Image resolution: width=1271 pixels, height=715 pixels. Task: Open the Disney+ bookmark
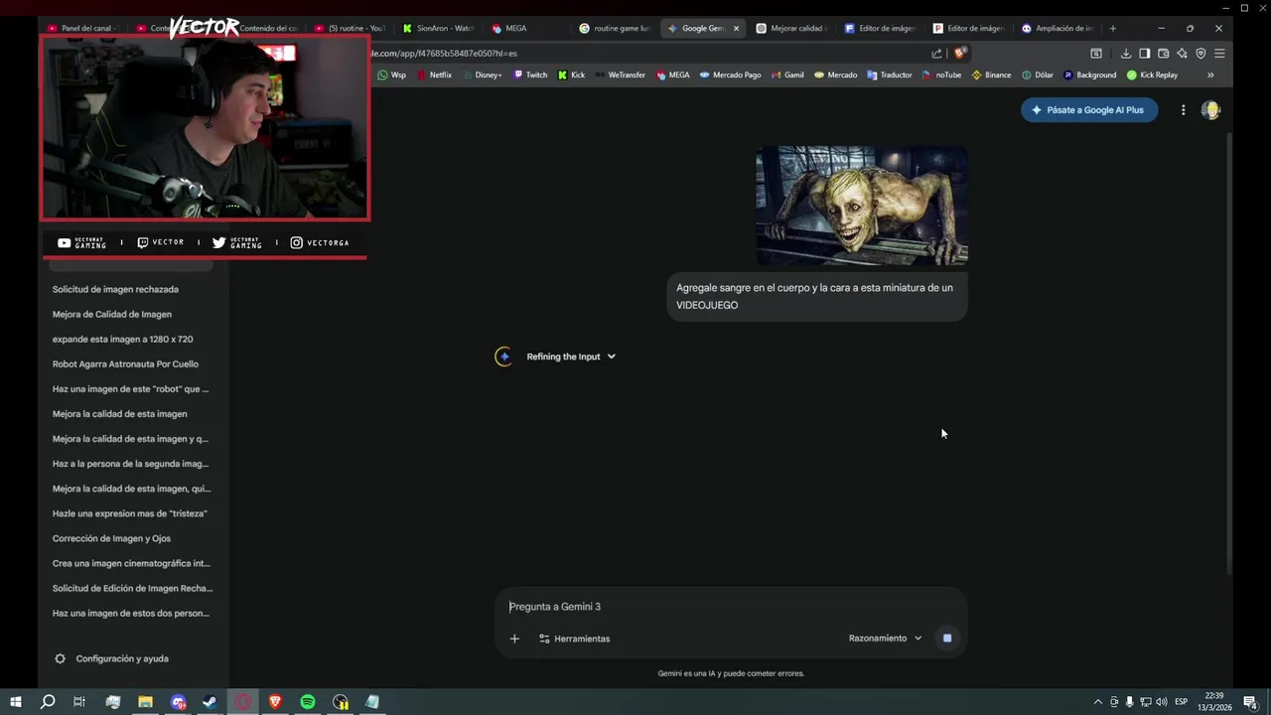[x=482, y=74]
